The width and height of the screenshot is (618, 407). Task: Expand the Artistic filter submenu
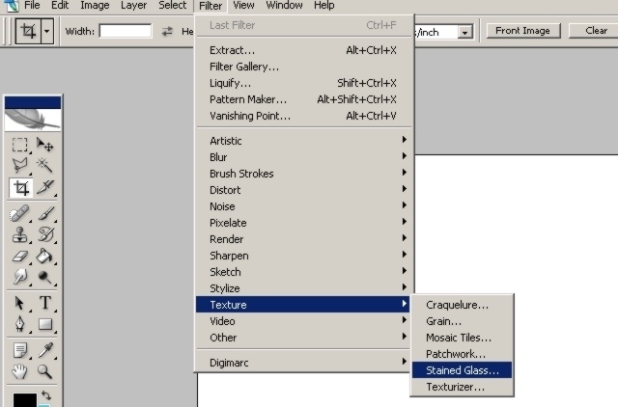click(x=303, y=141)
